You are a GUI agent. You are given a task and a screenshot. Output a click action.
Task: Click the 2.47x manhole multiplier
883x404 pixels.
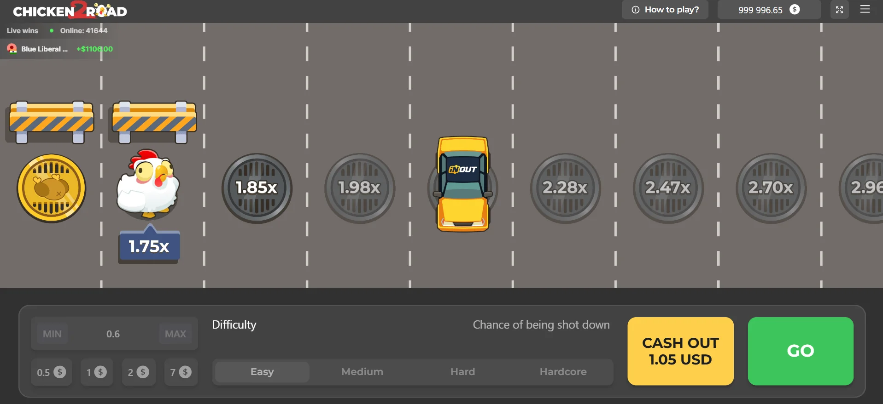(668, 188)
